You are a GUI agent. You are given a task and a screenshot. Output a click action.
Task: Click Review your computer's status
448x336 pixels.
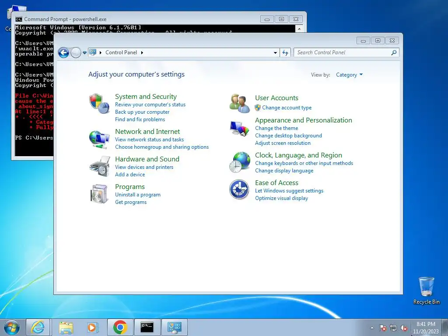150,105
